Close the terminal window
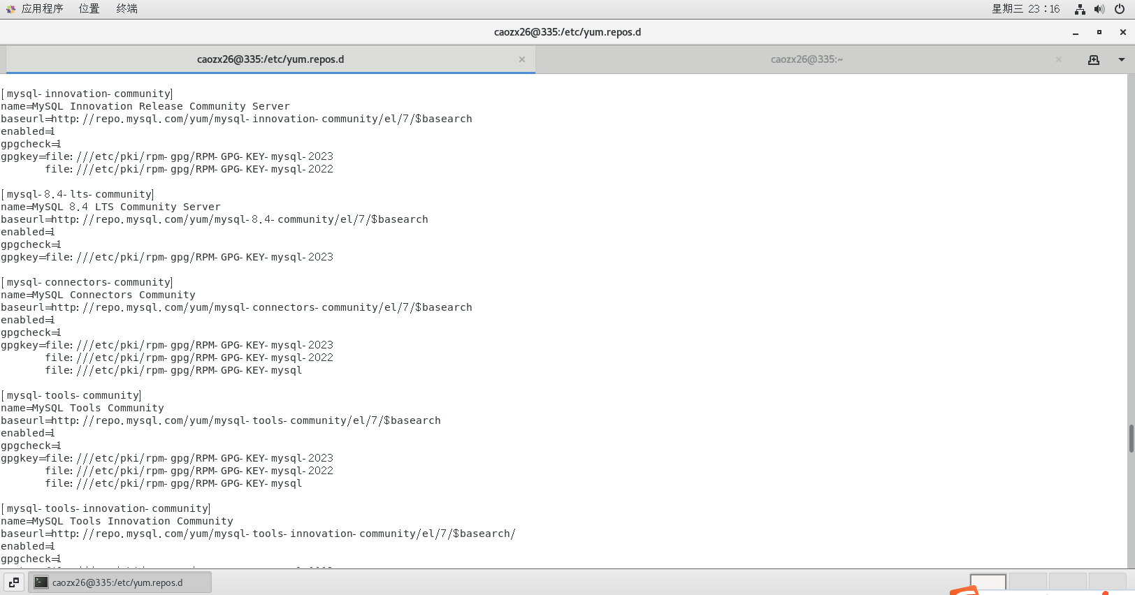This screenshot has width=1135, height=595. (1123, 32)
